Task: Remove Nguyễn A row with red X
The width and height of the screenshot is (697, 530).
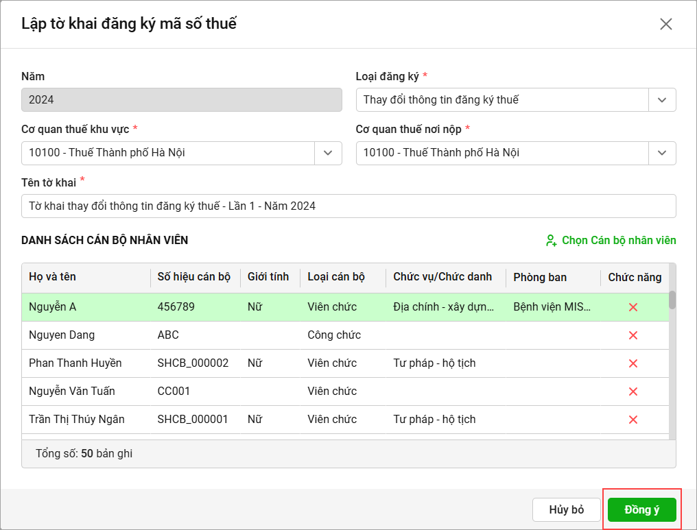Action: pyautogui.click(x=633, y=307)
